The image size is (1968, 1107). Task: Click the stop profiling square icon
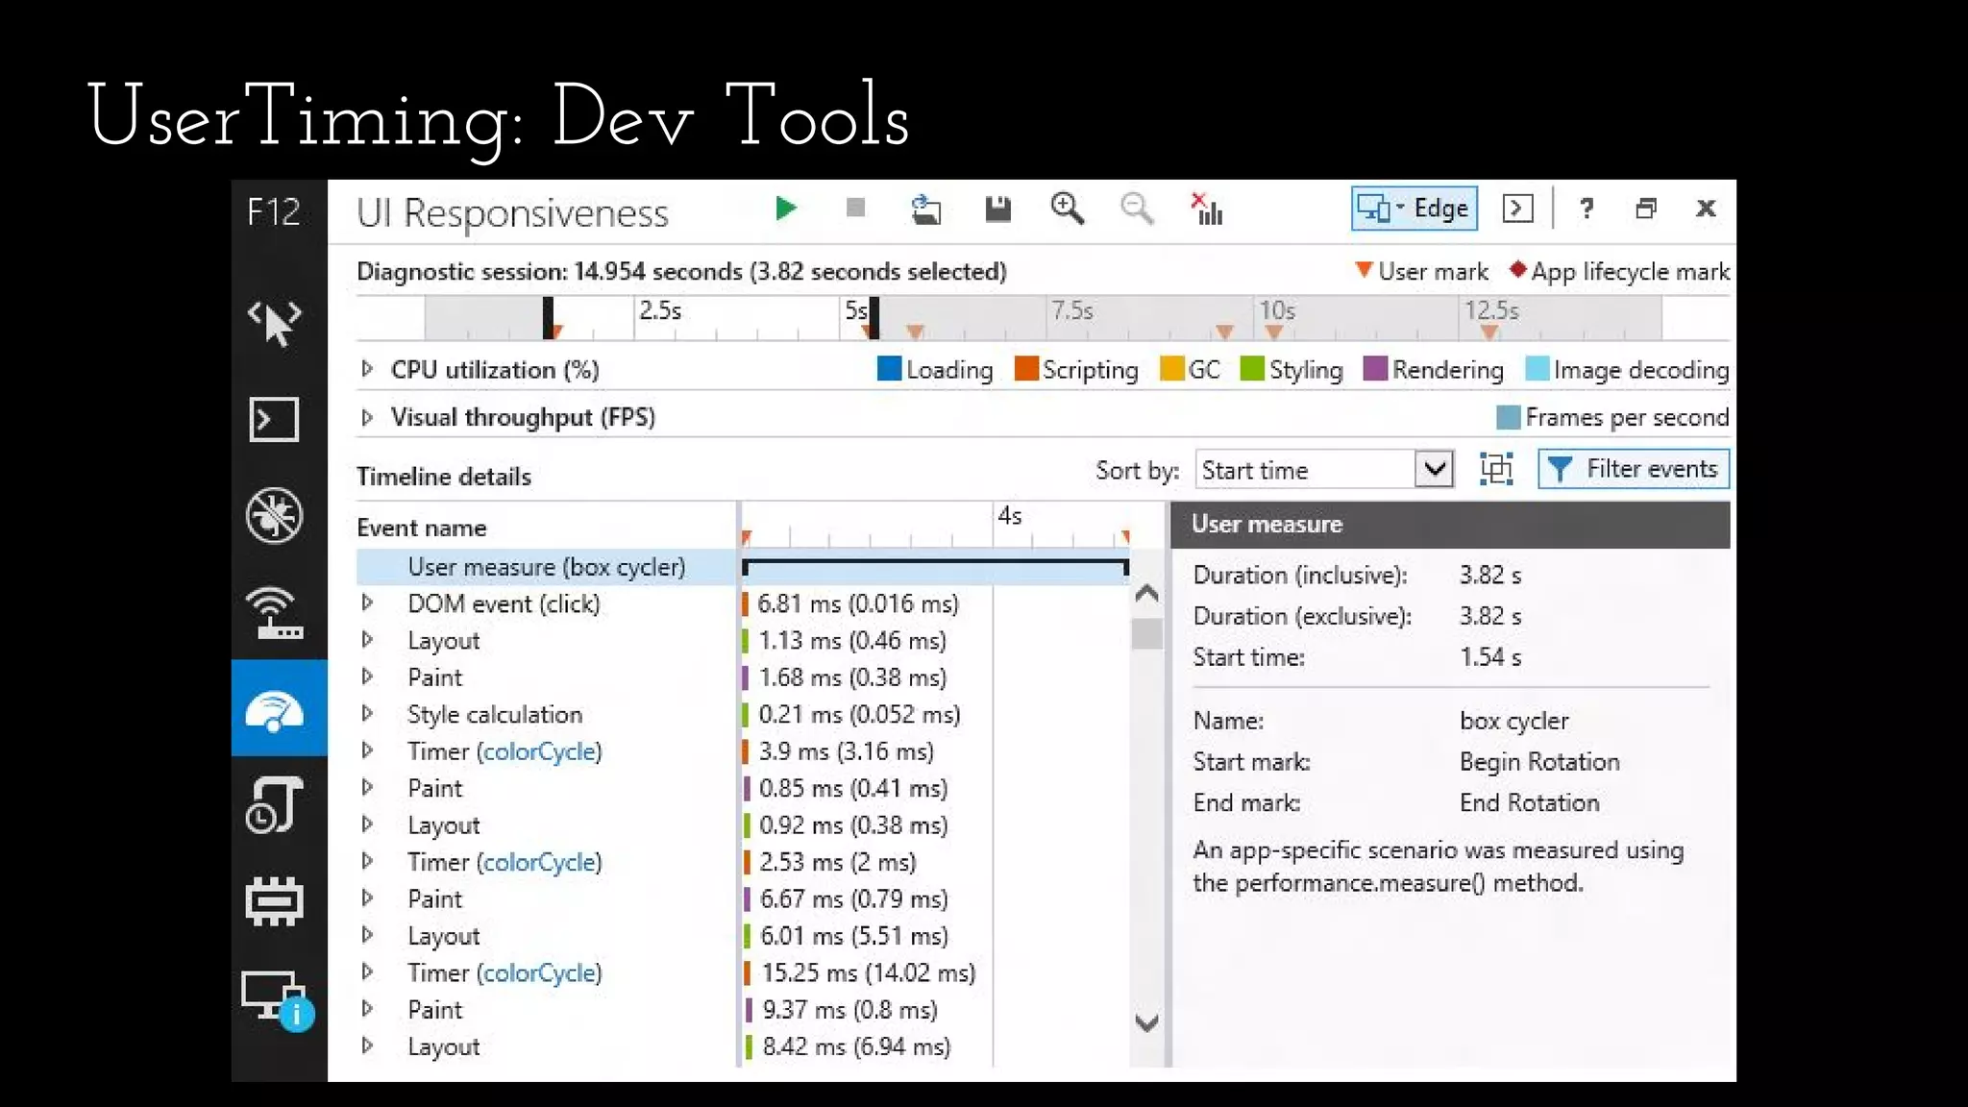click(x=855, y=208)
